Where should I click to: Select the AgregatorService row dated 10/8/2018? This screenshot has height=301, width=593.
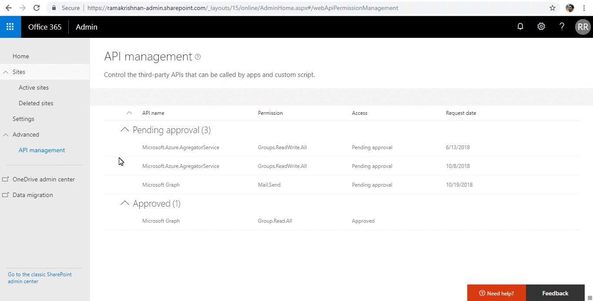click(x=342, y=166)
